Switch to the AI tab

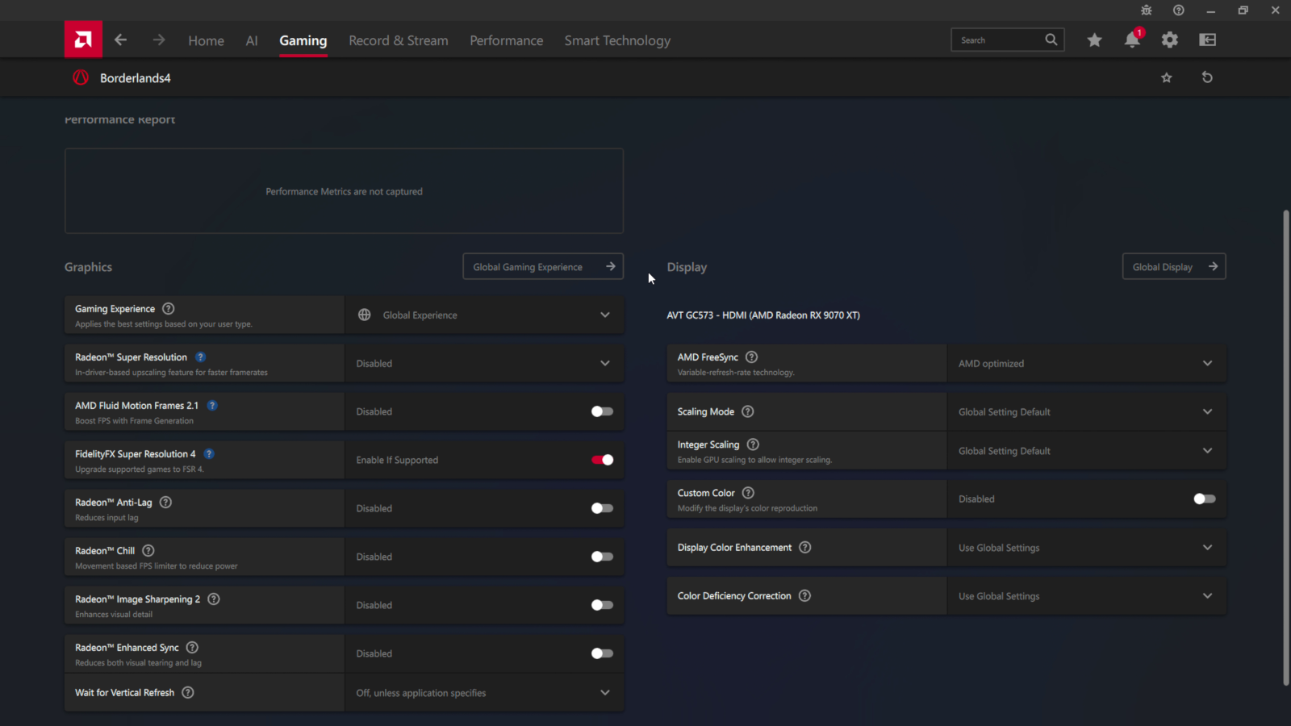click(252, 40)
